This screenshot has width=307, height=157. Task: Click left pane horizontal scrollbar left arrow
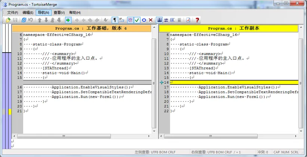tap(14, 136)
